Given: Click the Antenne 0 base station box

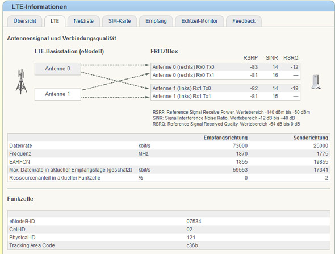Looking at the screenshot, I should click(58, 69).
